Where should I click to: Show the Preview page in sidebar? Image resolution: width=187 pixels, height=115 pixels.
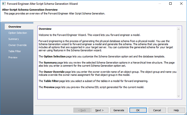point(13,57)
